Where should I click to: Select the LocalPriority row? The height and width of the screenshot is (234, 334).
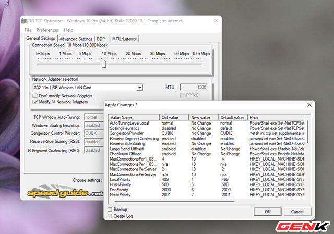click(207, 180)
